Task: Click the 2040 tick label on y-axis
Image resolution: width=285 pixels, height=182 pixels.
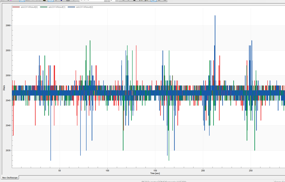Action: (8, 125)
